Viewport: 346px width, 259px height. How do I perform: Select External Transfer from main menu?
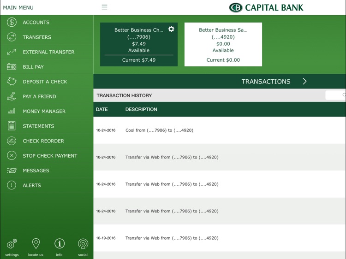pos(47,52)
